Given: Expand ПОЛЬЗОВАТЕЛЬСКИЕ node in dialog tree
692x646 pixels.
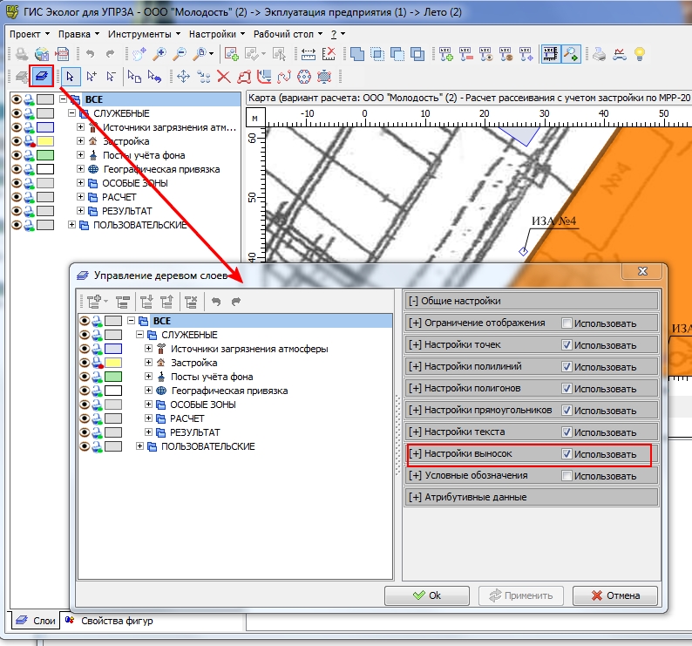Looking at the screenshot, I should 139,446.
